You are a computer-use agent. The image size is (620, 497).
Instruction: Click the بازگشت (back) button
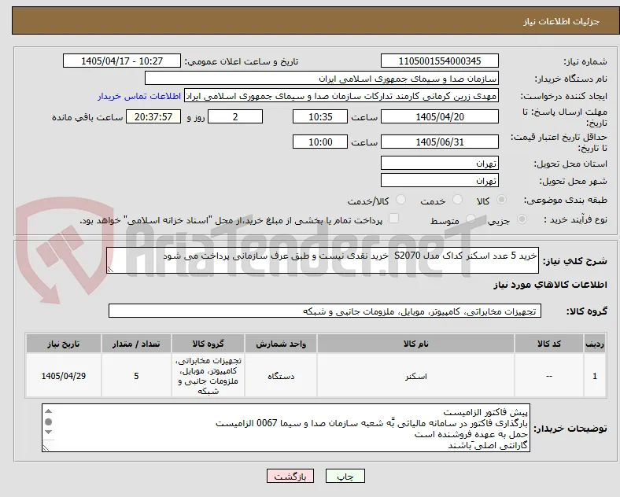tap(290, 476)
